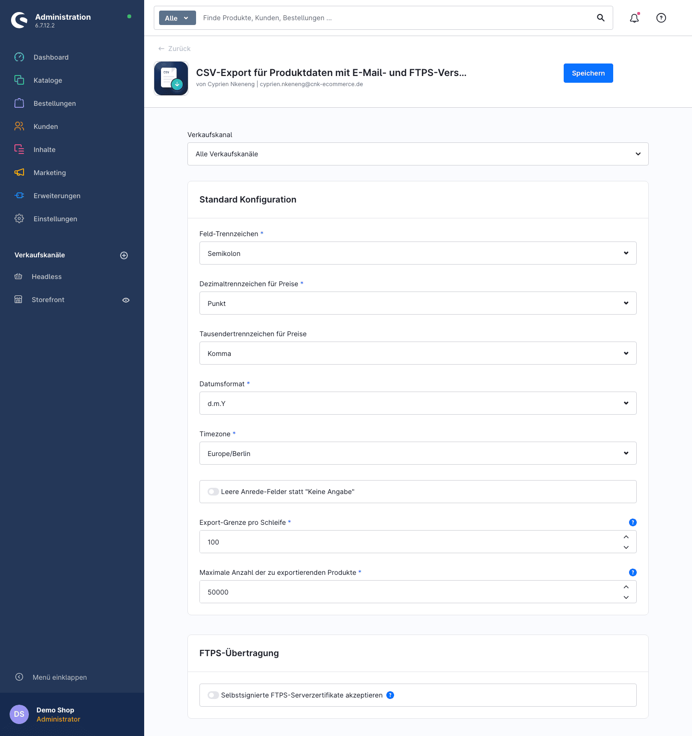Show help for self-signed FTPS certificates
Screen dimensions: 692x736
[x=390, y=695]
